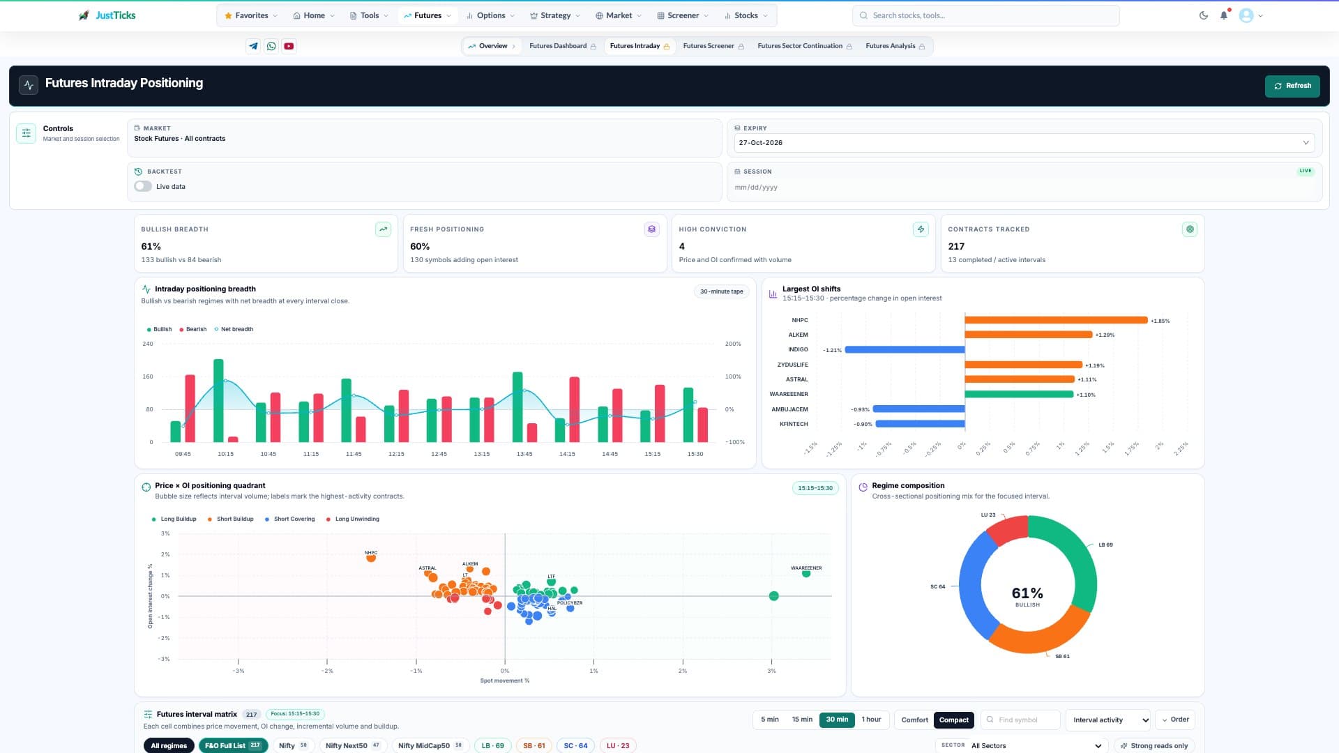Toggle Bullish series in breadth legend
Viewport: 1339px width, 753px height.
(160, 329)
